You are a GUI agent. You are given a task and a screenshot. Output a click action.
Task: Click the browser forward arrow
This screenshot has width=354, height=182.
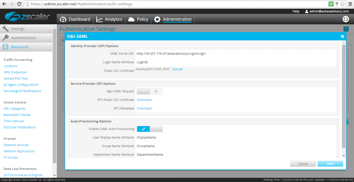(x=11, y=4)
